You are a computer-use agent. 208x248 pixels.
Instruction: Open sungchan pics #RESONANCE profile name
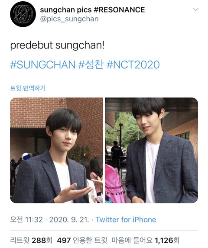[92, 10]
